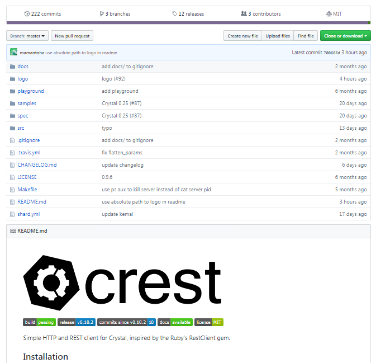Click the folder icon beside spec

click(12, 116)
